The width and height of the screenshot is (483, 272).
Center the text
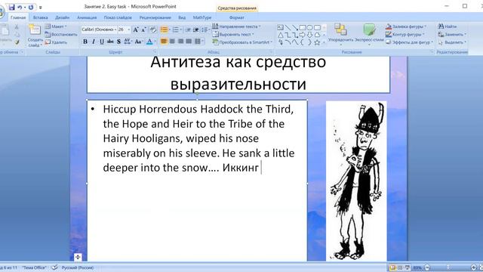coord(172,41)
